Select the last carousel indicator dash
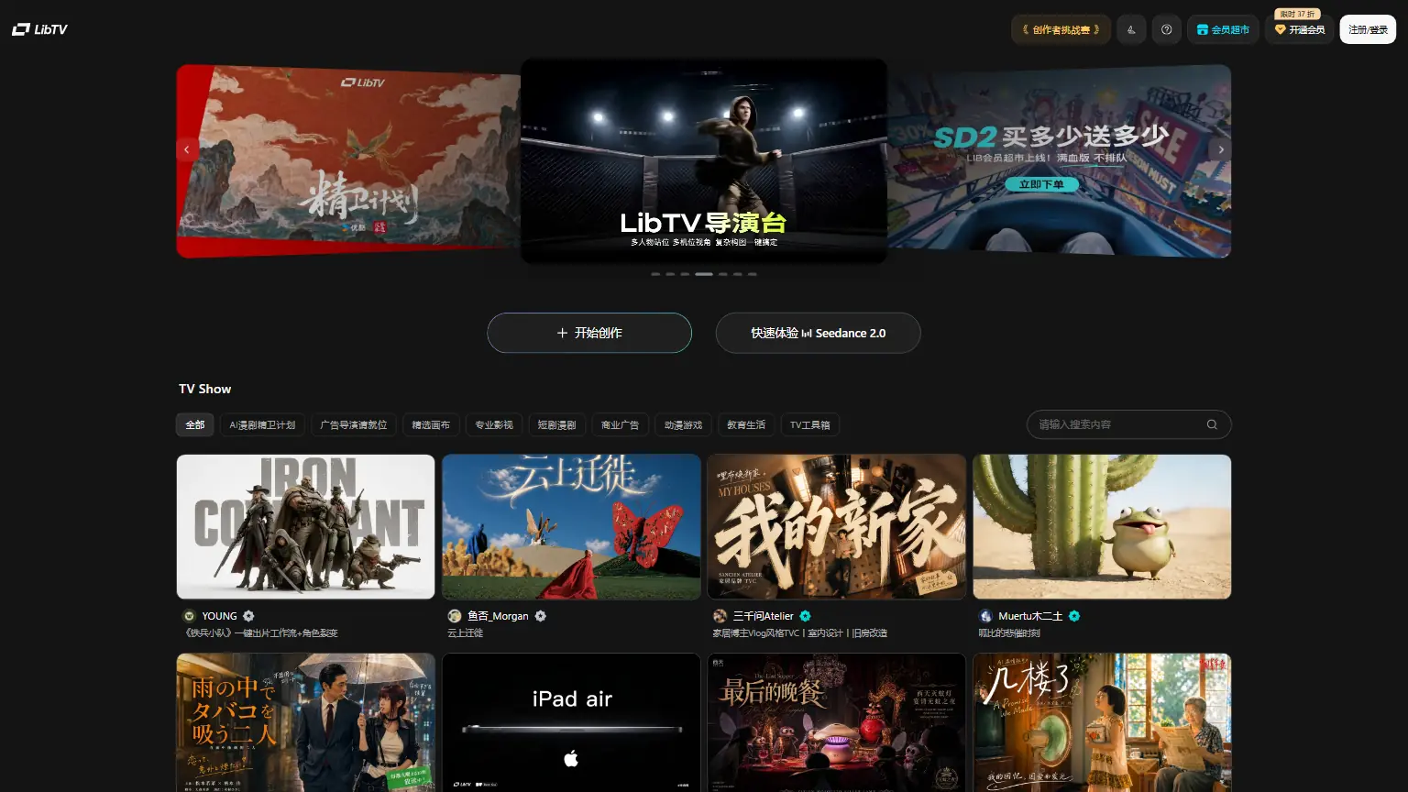1408x792 pixels. 753,274
